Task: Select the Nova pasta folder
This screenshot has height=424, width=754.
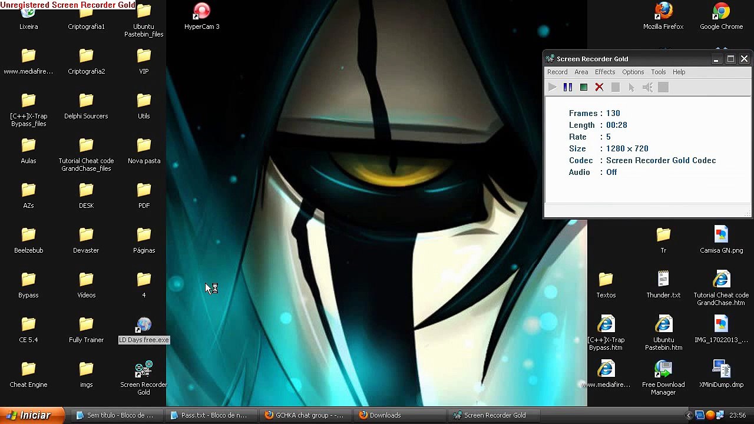Action: coord(144,151)
